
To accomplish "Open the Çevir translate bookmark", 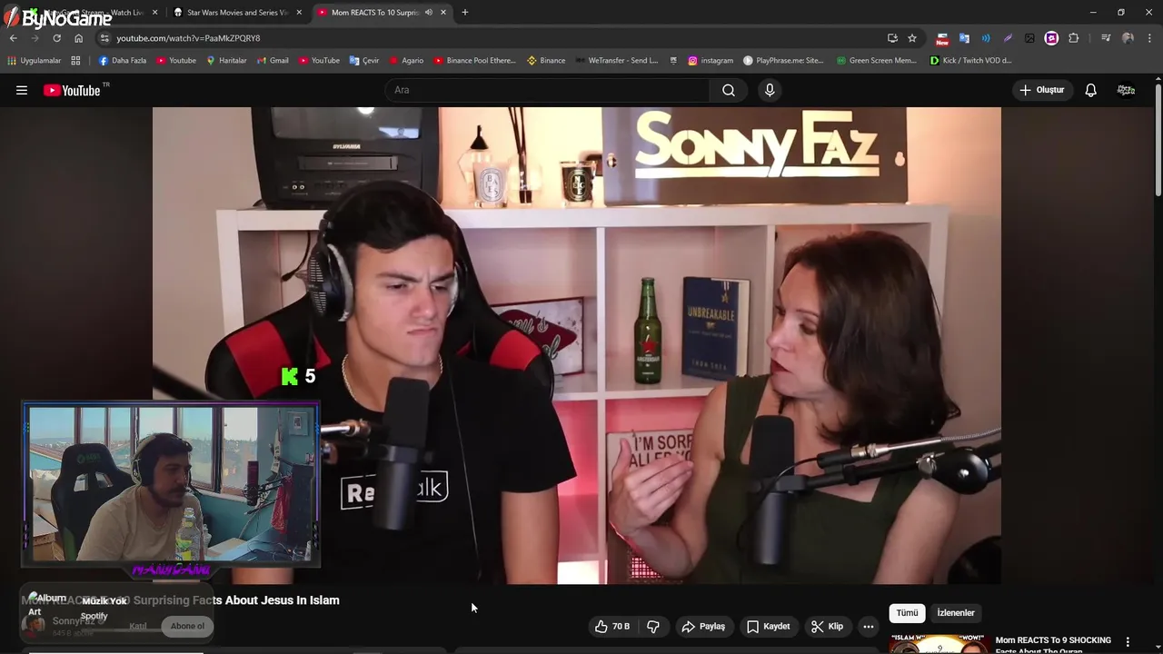I will click(x=364, y=61).
